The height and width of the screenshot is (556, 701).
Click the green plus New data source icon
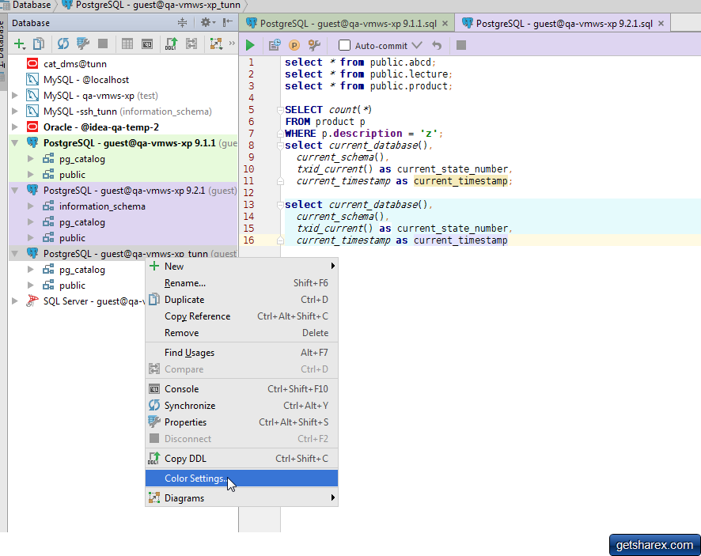pyautogui.click(x=19, y=43)
